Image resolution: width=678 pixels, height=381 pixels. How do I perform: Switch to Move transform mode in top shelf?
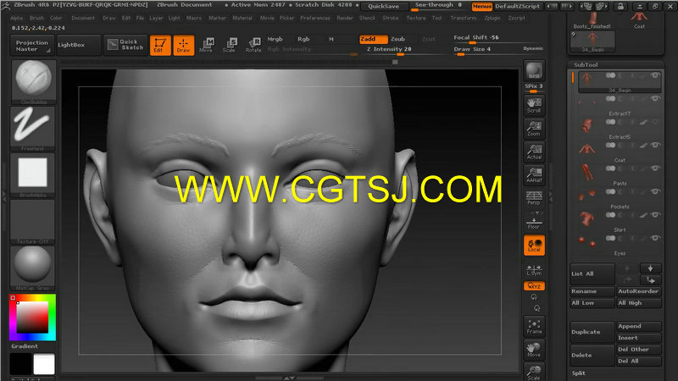coord(207,45)
